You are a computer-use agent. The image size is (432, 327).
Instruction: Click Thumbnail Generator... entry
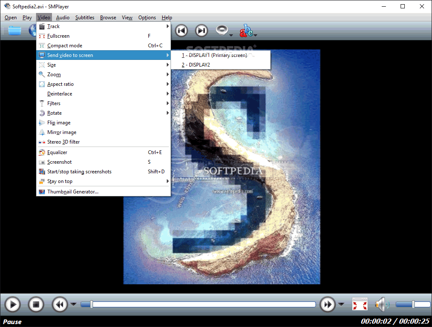pos(103,192)
